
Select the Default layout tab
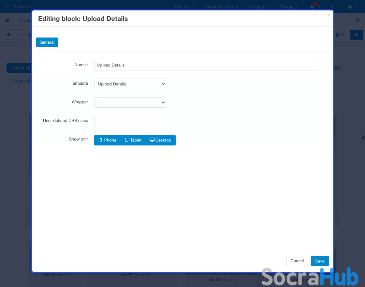[x=20, y=68]
